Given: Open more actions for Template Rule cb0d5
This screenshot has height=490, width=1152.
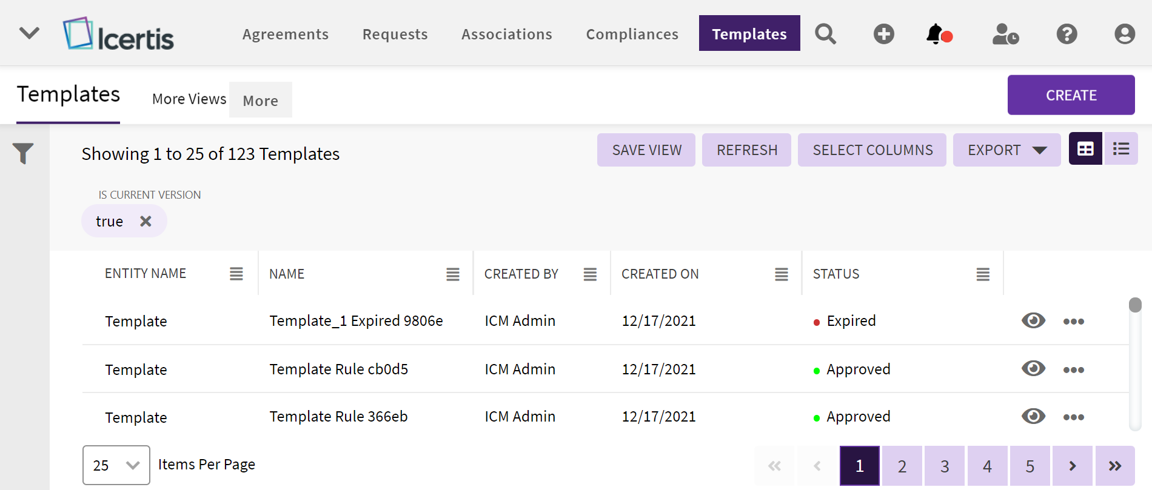Looking at the screenshot, I should (x=1073, y=369).
